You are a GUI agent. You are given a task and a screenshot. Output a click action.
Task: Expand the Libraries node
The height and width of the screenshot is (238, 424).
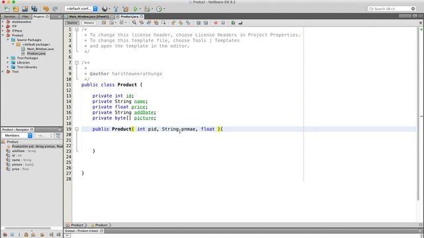click(8, 62)
